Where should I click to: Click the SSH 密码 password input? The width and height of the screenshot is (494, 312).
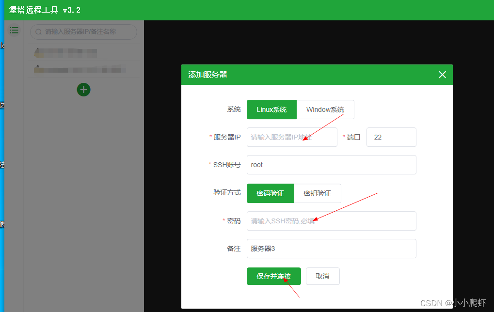(x=331, y=220)
